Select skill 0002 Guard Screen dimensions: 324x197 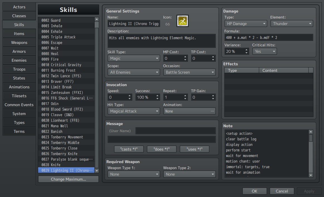pos(66,20)
